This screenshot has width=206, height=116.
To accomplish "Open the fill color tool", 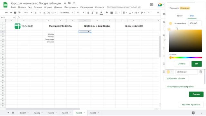I will point(107,13).
